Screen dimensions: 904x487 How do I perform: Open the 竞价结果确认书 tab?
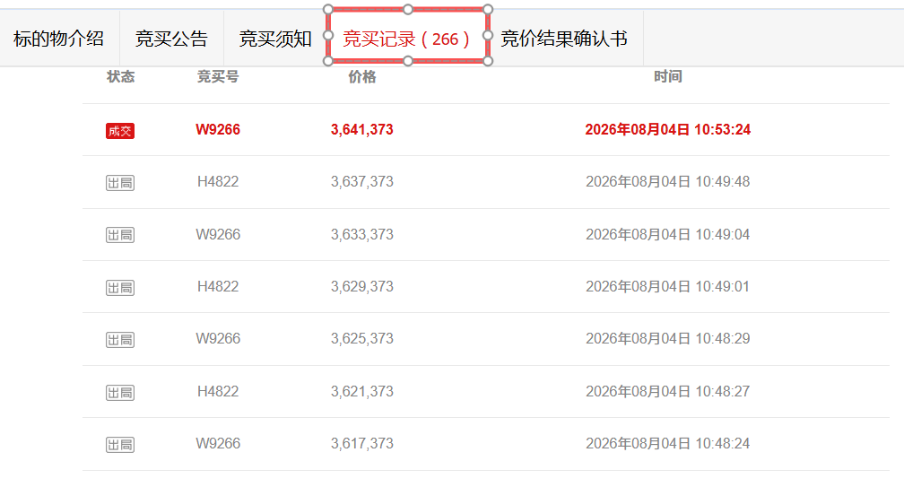[564, 39]
